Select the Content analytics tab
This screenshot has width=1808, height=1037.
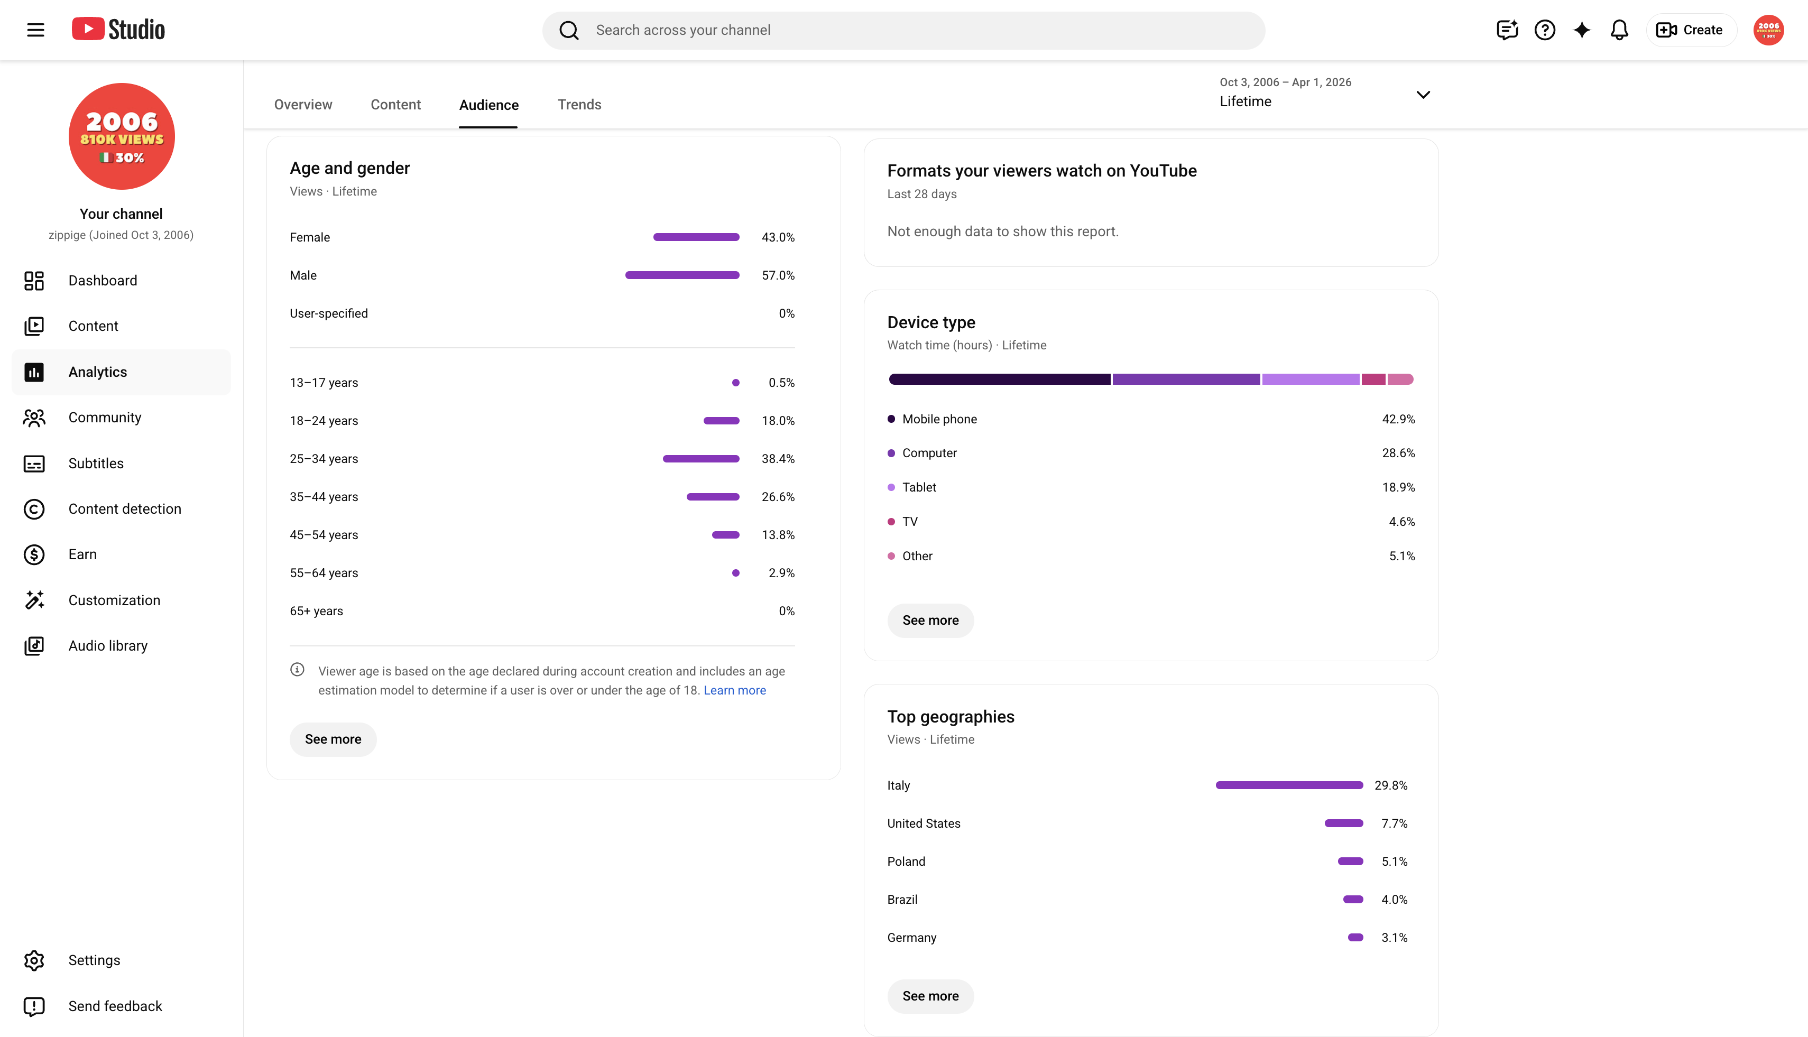(x=395, y=105)
